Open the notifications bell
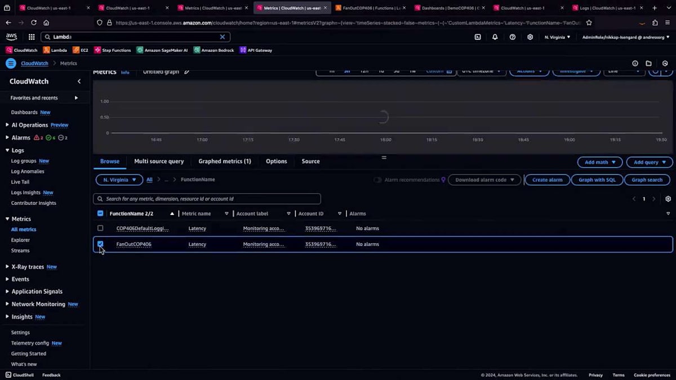The image size is (676, 380). point(495,37)
